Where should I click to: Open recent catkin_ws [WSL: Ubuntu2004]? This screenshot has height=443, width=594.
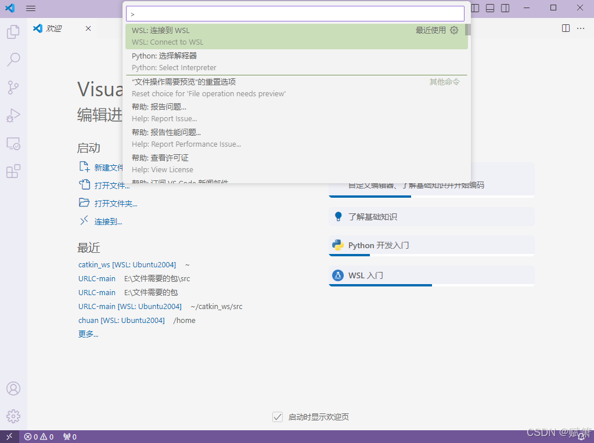tap(127, 265)
